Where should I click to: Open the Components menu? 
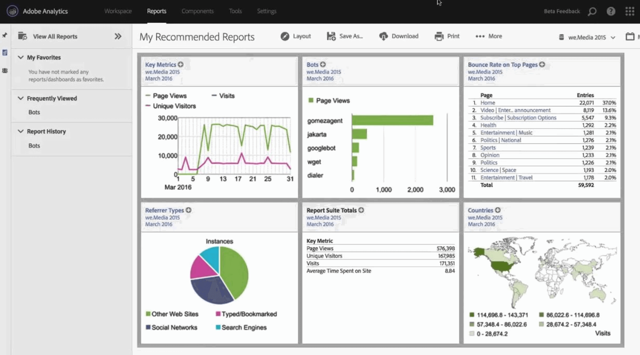pyautogui.click(x=197, y=11)
